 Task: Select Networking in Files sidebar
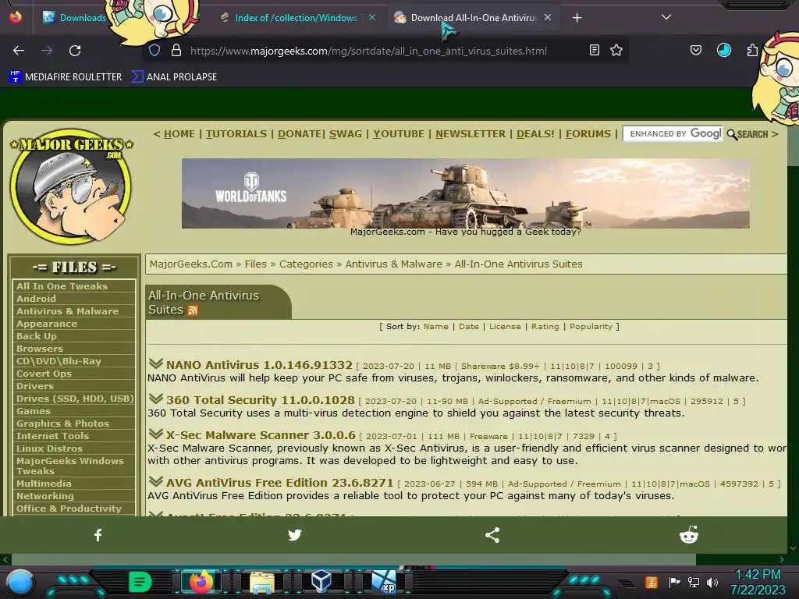(x=44, y=496)
